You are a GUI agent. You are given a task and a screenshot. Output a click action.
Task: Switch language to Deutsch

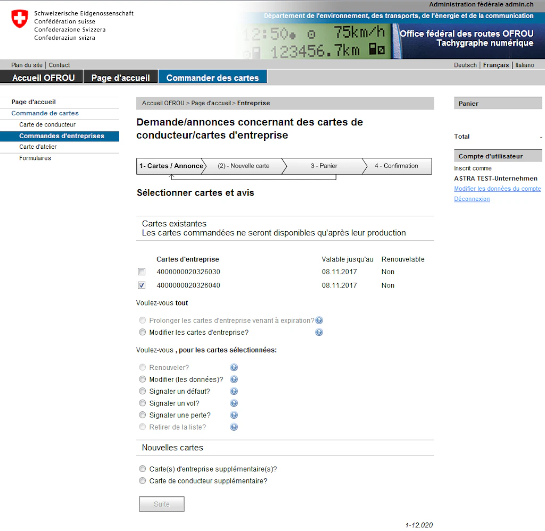(465, 65)
